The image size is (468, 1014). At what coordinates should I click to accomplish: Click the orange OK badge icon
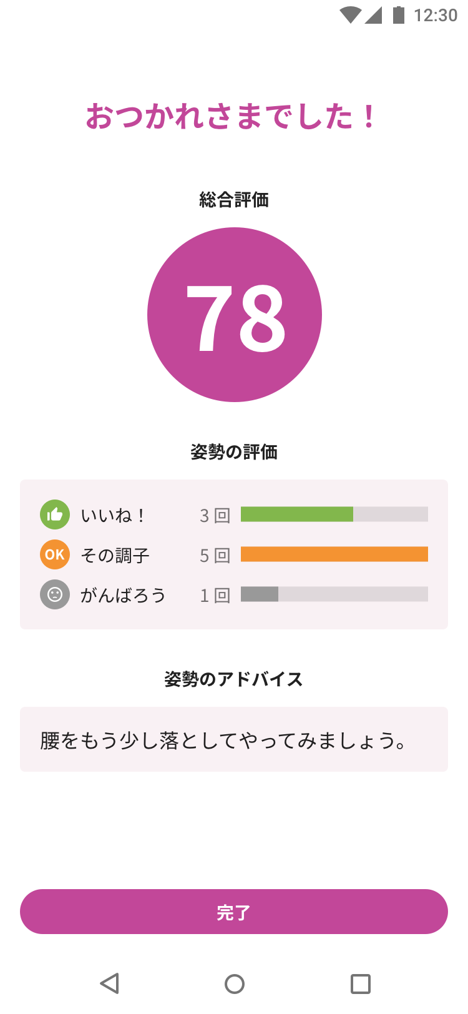(55, 554)
